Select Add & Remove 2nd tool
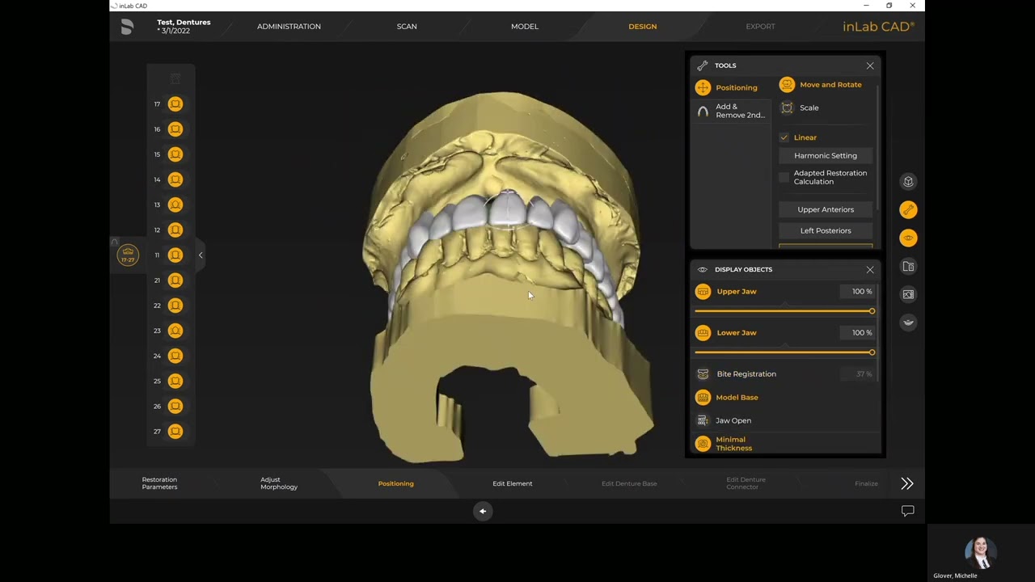 (x=731, y=111)
